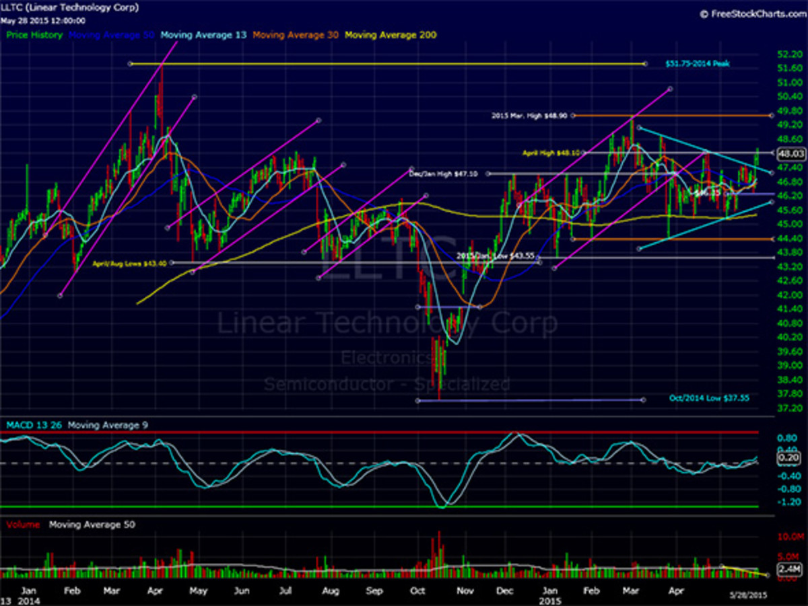Click the 2015 Mar. High $48.90 annotation
This screenshot has height=606, width=808.
[x=529, y=116]
